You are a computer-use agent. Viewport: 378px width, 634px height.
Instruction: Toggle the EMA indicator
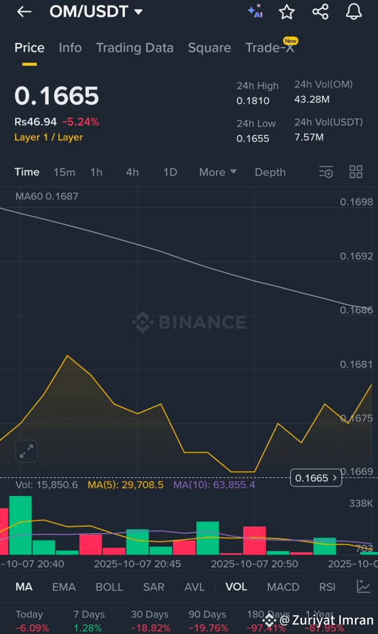tap(64, 587)
